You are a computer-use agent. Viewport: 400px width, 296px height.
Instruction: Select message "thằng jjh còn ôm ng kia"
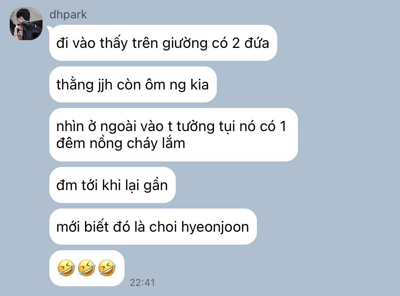pyautogui.click(x=133, y=84)
